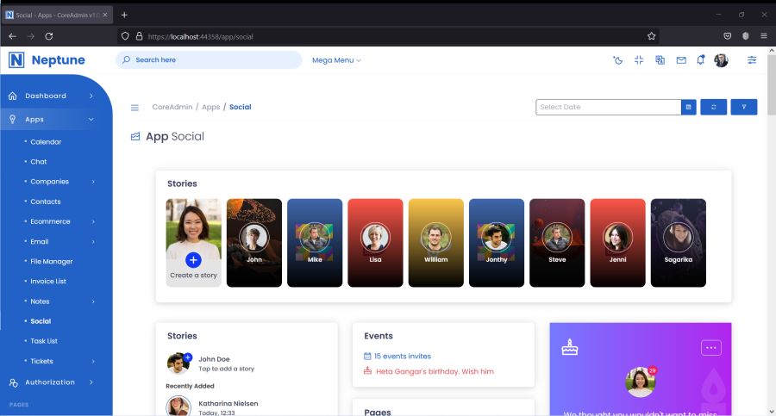The width and height of the screenshot is (776, 416).
Task: Click the browser back arrow
Action: 12,36
